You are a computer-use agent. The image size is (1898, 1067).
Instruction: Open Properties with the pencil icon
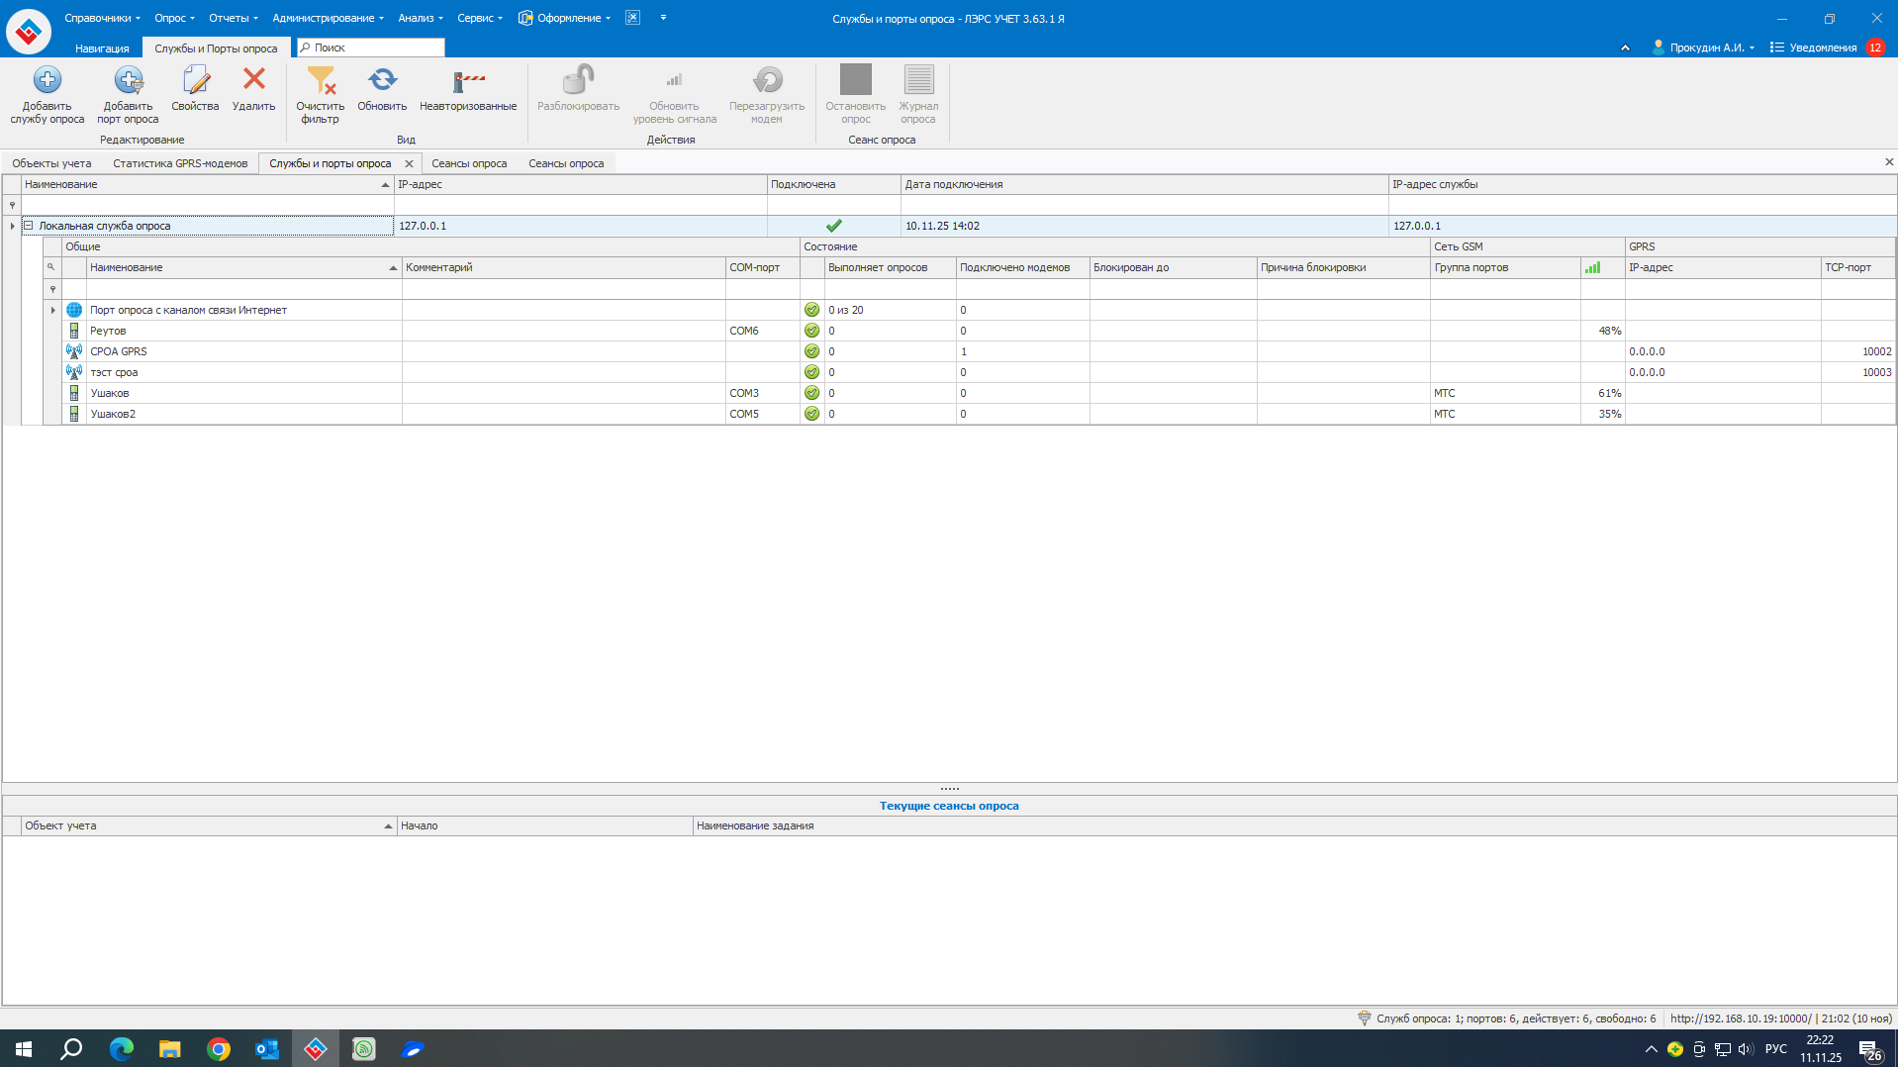click(x=195, y=80)
